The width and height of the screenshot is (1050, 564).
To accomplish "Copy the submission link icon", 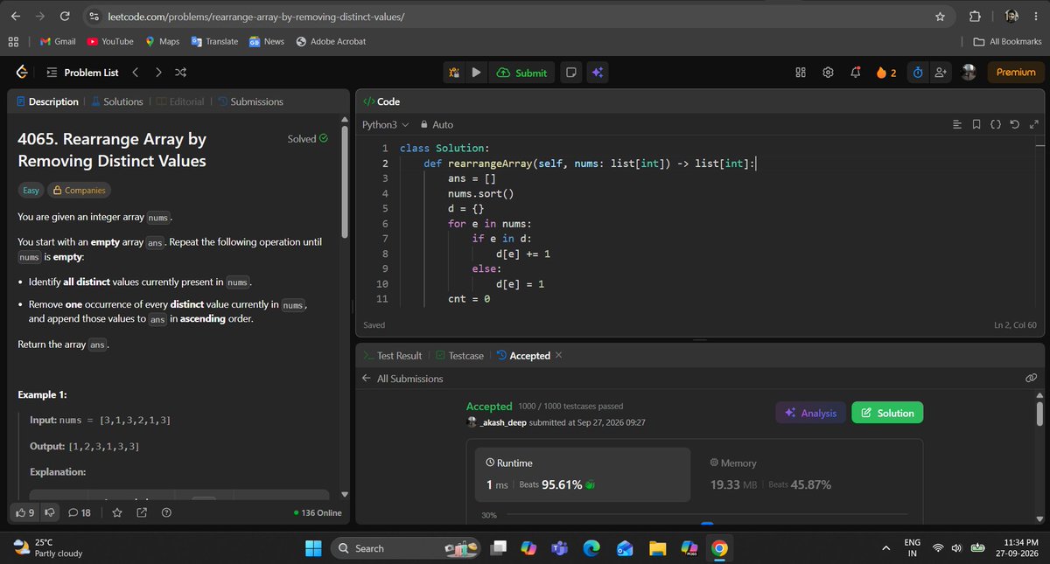I will (1031, 379).
